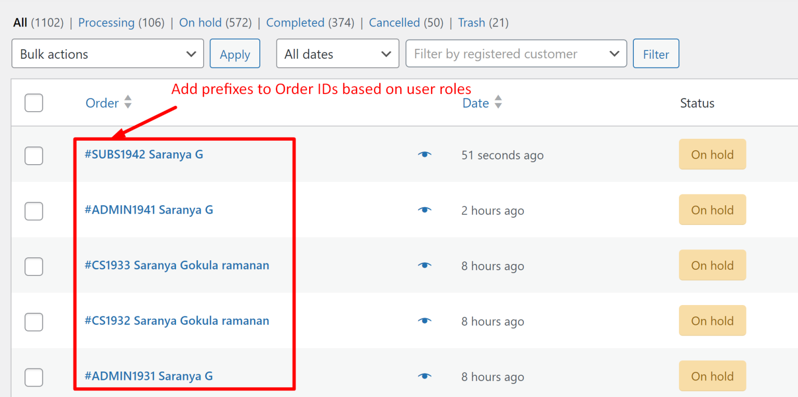Sort orders using the Order column sort arrows
This screenshot has height=397, width=798.
pyautogui.click(x=128, y=102)
